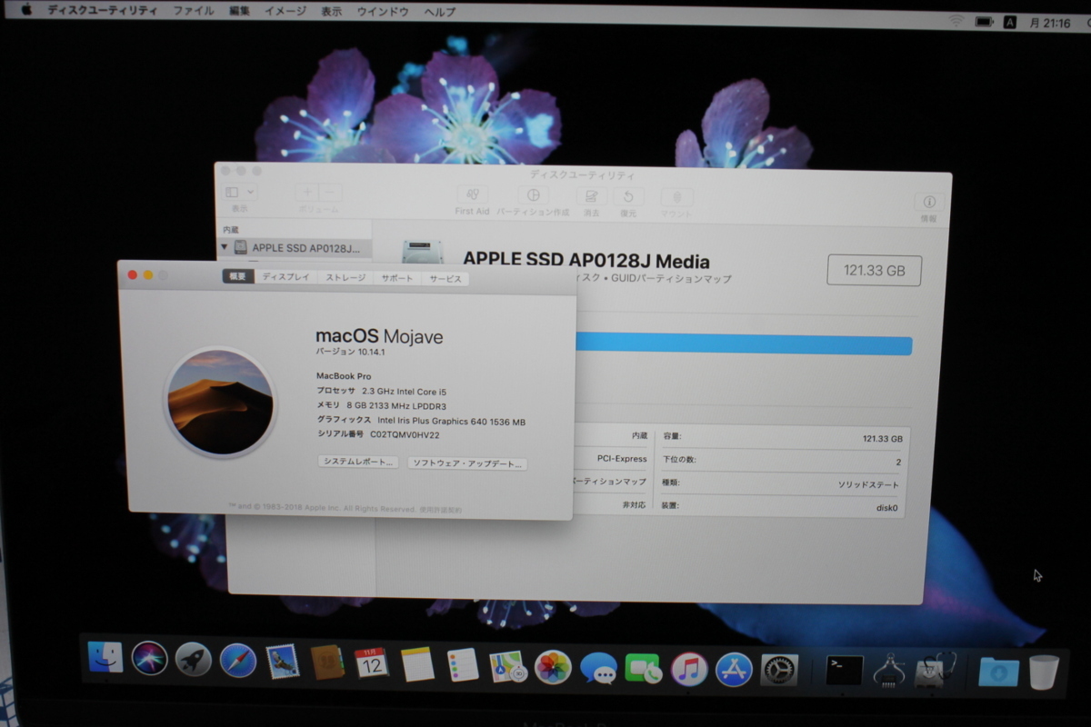Click the battery status icon
The image size is (1091, 727).
tap(983, 21)
